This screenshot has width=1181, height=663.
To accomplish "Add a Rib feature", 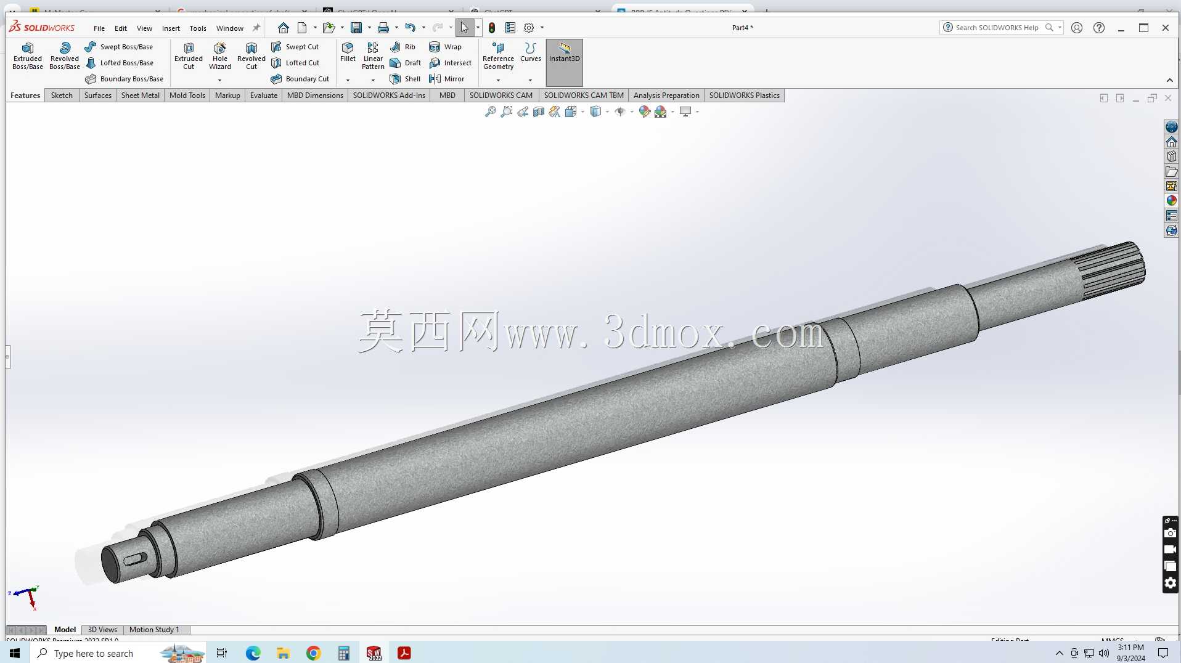I will click(x=403, y=47).
